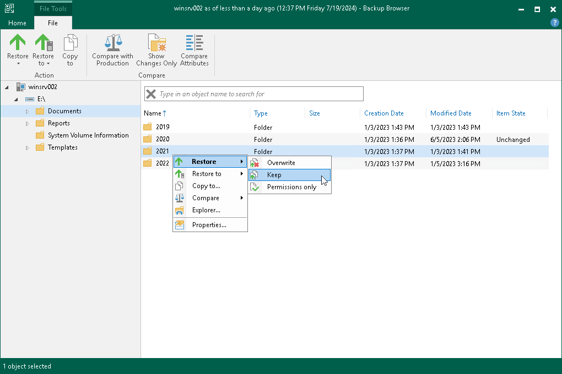Collapse the E:\ drive node
The image size is (562, 374).
point(16,98)
